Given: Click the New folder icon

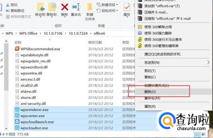Looking at the screenshot, I should click(90, 7).
